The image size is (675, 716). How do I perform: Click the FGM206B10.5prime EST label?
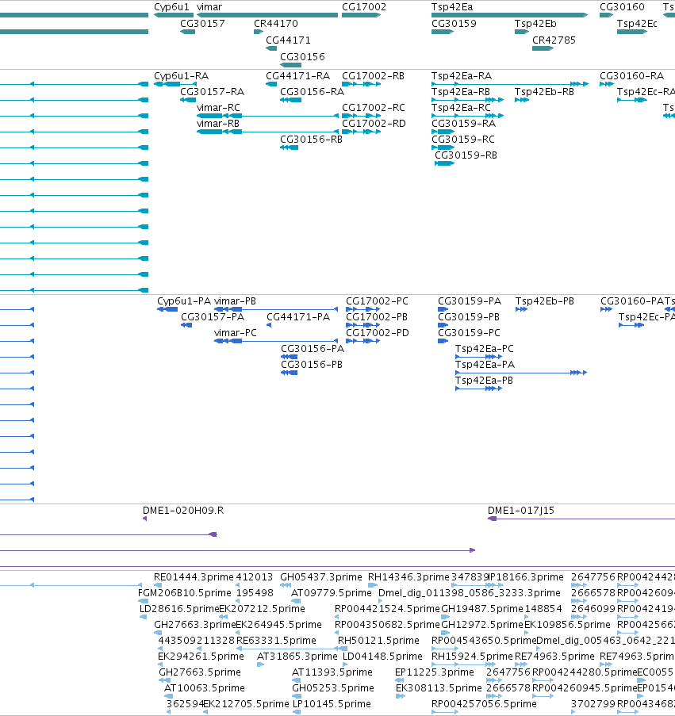[185, 594]
